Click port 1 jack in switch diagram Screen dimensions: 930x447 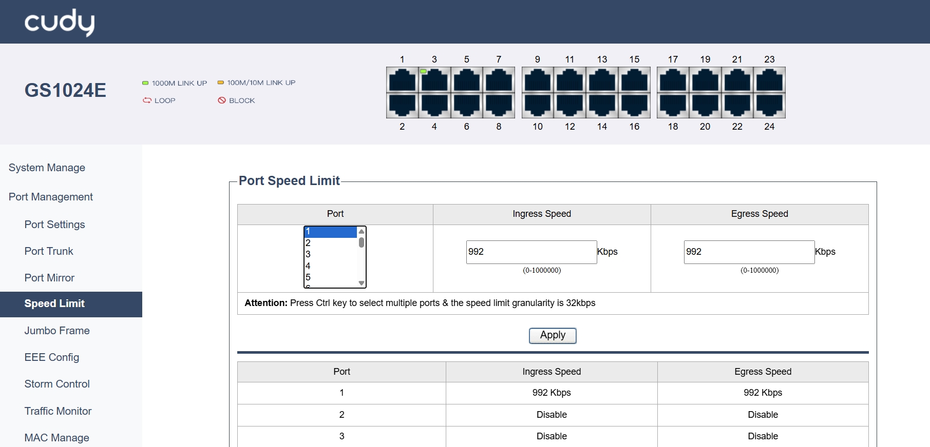402,80
